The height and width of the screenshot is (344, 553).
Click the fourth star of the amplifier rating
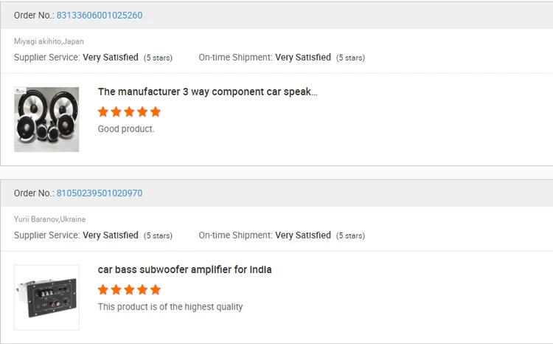click(142, 290)
